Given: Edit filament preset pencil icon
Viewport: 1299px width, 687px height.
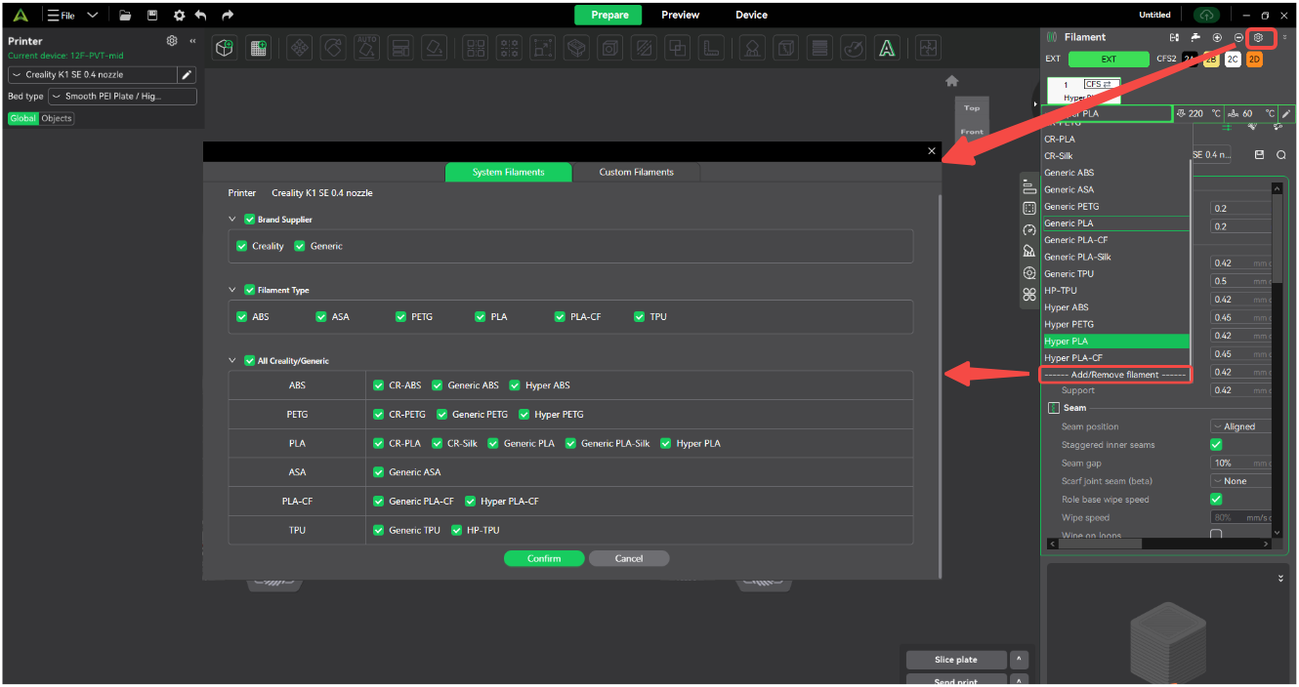Looking at the screenshot, I should coord(1286,113).
